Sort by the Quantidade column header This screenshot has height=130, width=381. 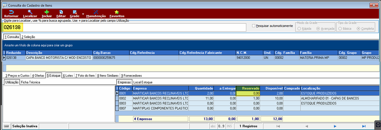pyautogui.click(x=201, y=88)
